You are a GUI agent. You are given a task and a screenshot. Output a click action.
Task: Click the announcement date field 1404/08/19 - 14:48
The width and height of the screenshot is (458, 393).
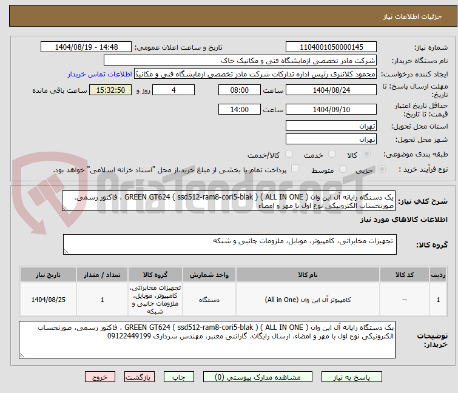(x=86, y=47)
